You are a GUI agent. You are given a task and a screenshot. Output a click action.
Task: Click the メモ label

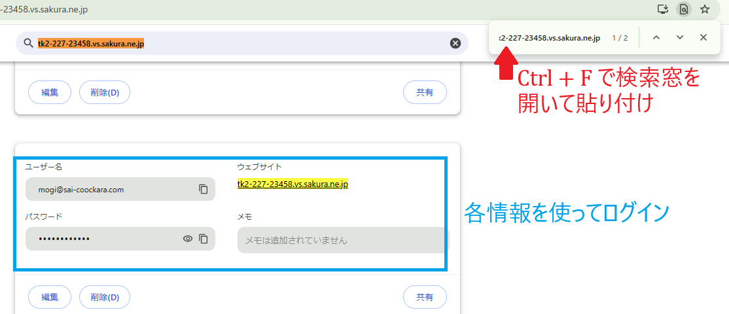point(245,217)
